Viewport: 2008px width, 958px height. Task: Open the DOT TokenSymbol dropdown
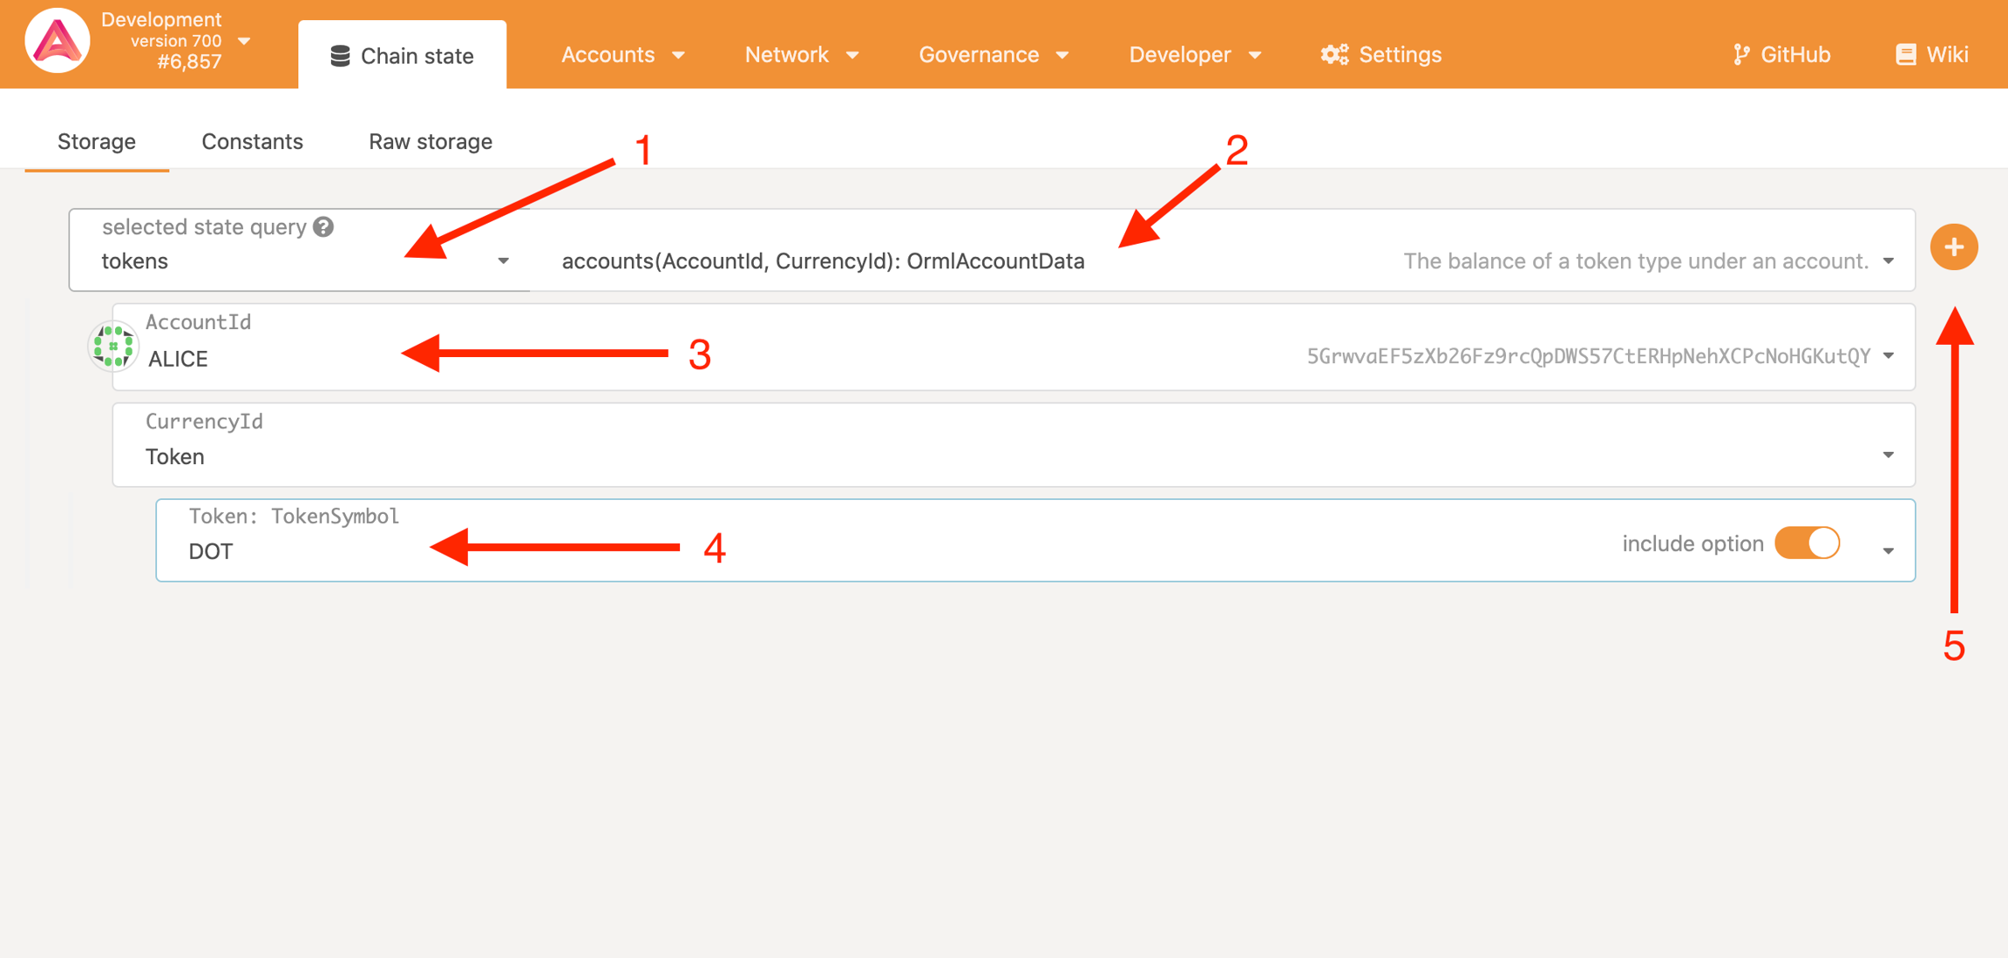(1888, 551)
